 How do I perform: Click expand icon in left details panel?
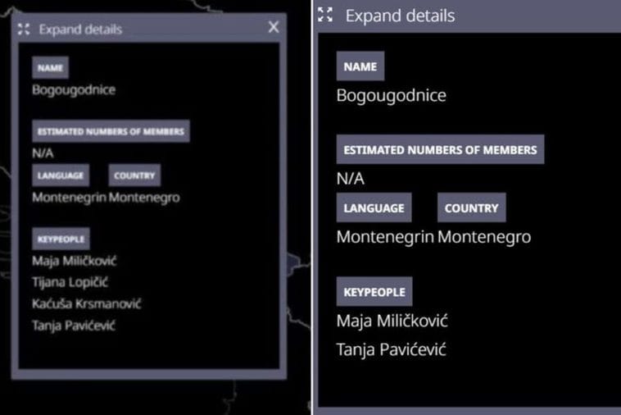(24, 30)
